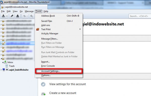Open the Go menu
The height and width of the screenshot is (96, 151).
click(x=21, y=11)
